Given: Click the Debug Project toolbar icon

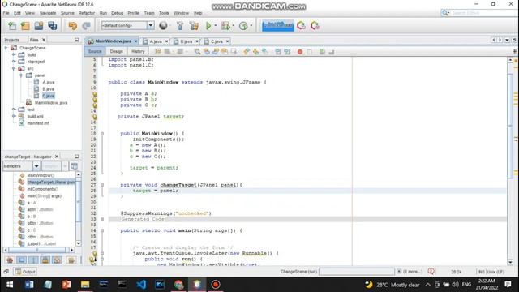Looking at the screenshot, I should pyautogui.click(x=225, y=25).
